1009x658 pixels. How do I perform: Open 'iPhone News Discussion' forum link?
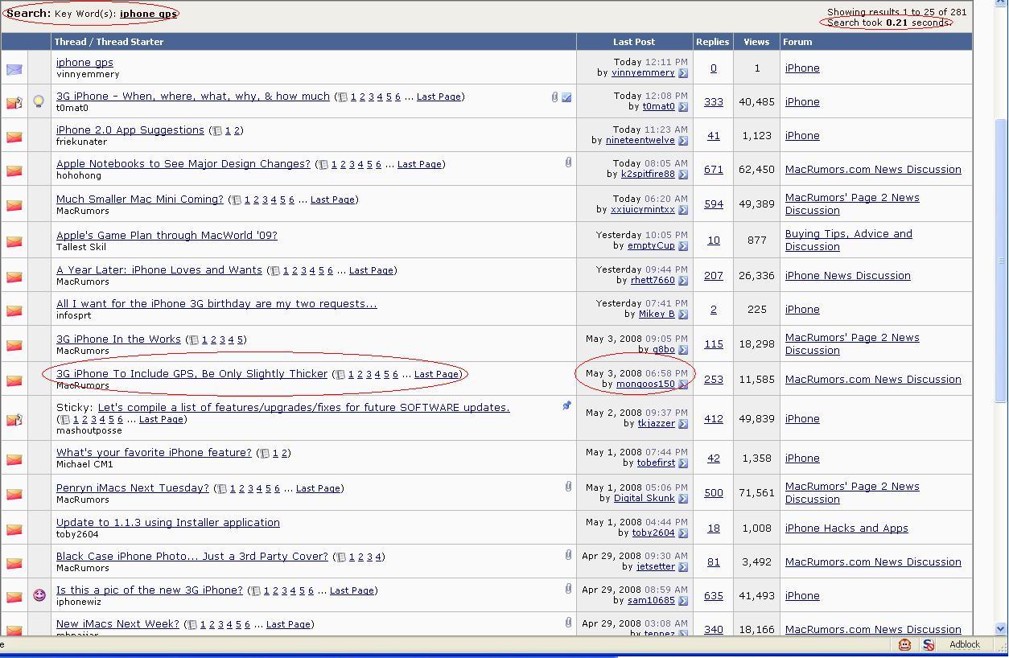(848, 276)
